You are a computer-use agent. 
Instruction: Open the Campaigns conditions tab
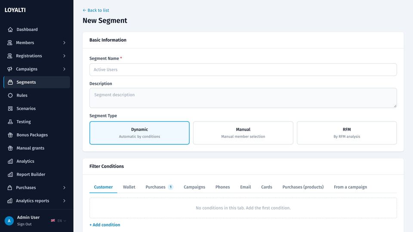(x=194, y=187)
